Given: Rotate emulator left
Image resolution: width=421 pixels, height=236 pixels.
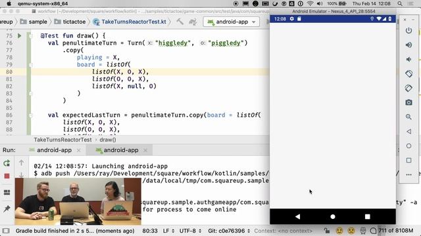Looking at the screenshot, I should click(x=409, y=73).
